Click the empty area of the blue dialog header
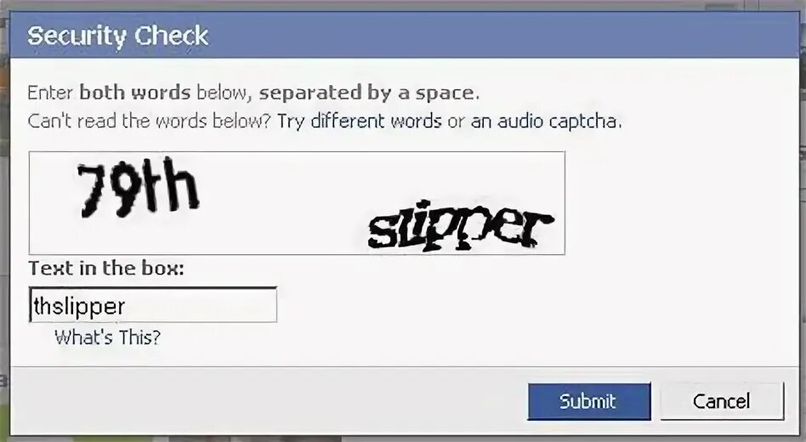Viewport: 806px width, 442px height. pyautogui.click(x=503, y=36)
